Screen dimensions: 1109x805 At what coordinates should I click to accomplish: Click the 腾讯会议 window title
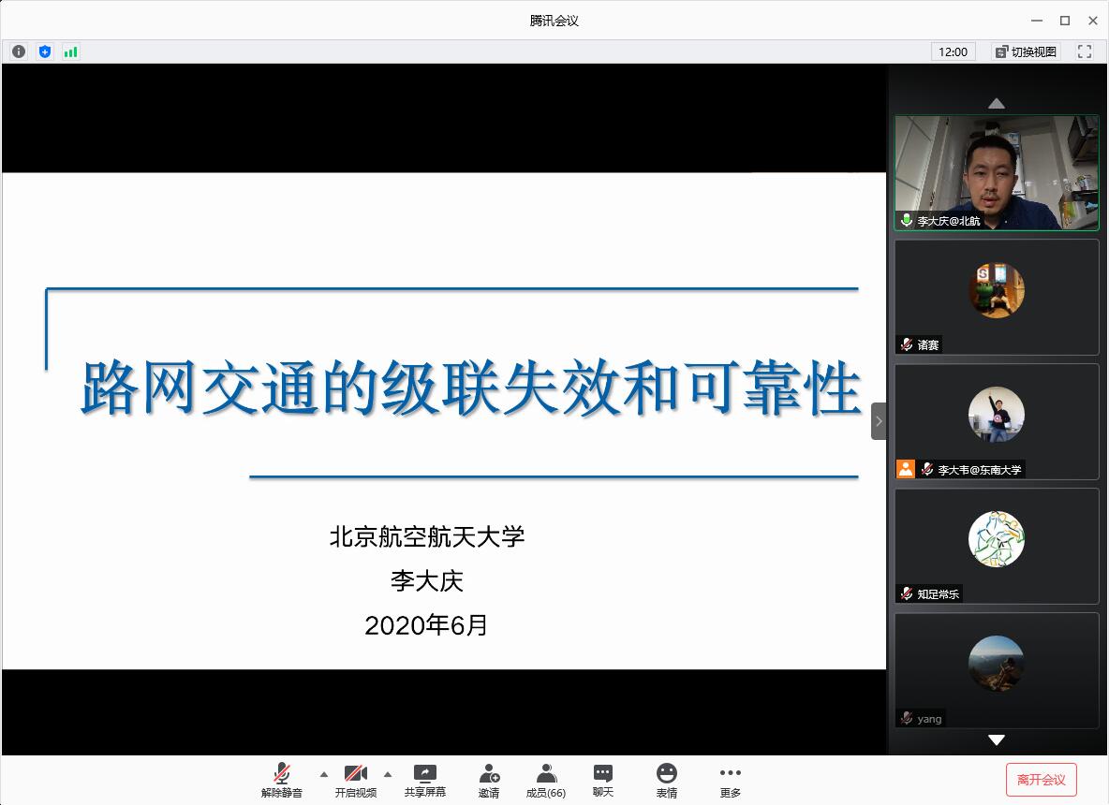coord(554,21)
